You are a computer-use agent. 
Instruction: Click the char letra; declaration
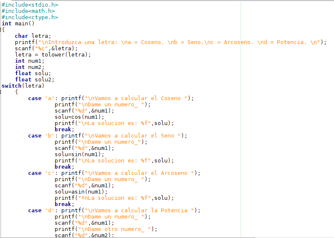(33, 36)
